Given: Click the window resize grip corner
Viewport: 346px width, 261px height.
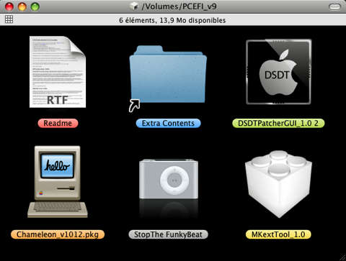Looking at the screenshot, I should click(342, 257).
